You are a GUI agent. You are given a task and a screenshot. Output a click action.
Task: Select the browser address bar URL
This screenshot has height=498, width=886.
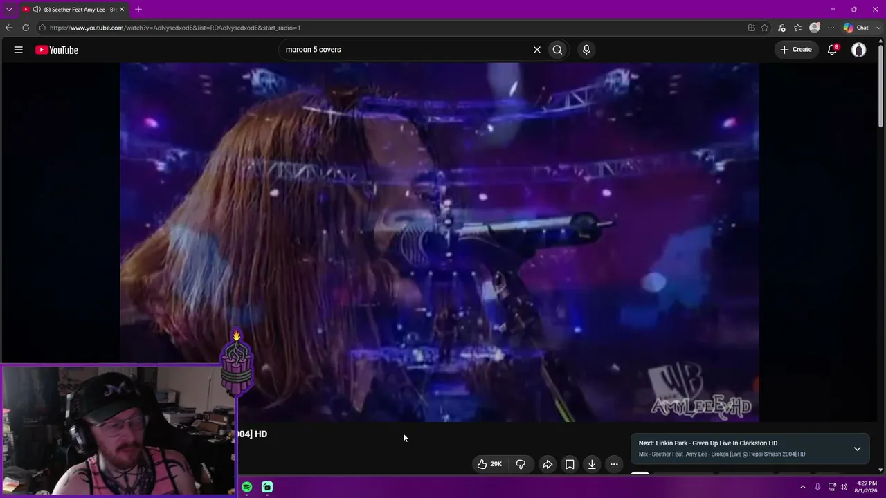[175, 28]
